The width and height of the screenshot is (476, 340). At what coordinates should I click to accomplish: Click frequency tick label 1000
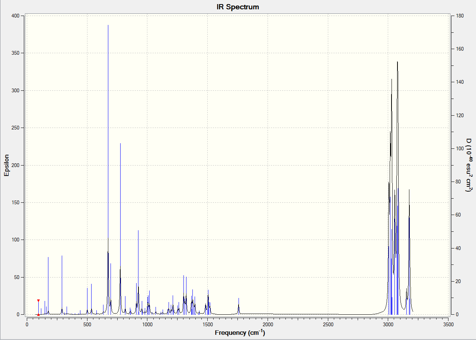click(x=147, y=324)
